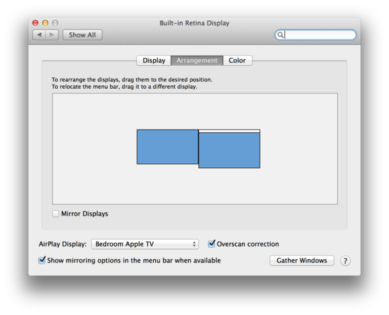Click the Show All button

tap(83, 35)
